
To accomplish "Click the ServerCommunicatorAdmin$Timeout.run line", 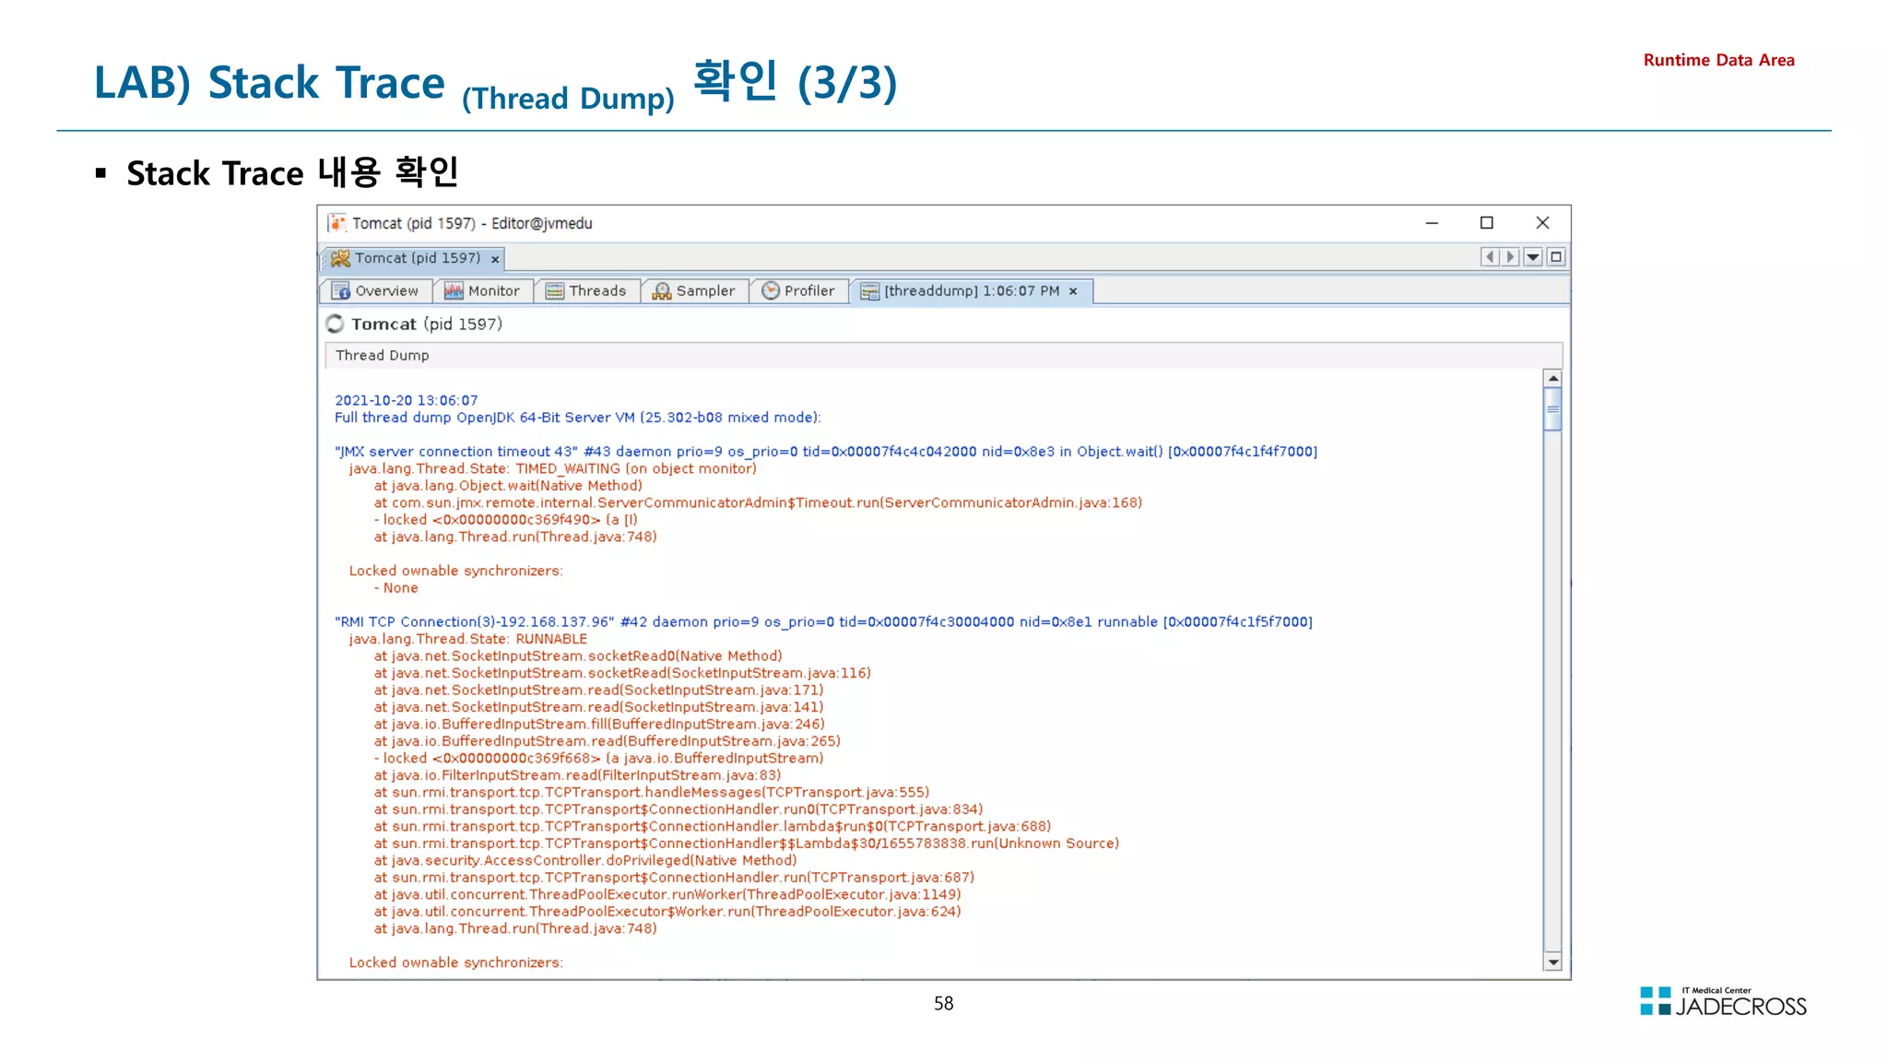I will 758,502.
